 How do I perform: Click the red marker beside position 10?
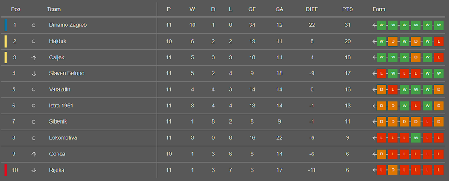coord(6,170)
